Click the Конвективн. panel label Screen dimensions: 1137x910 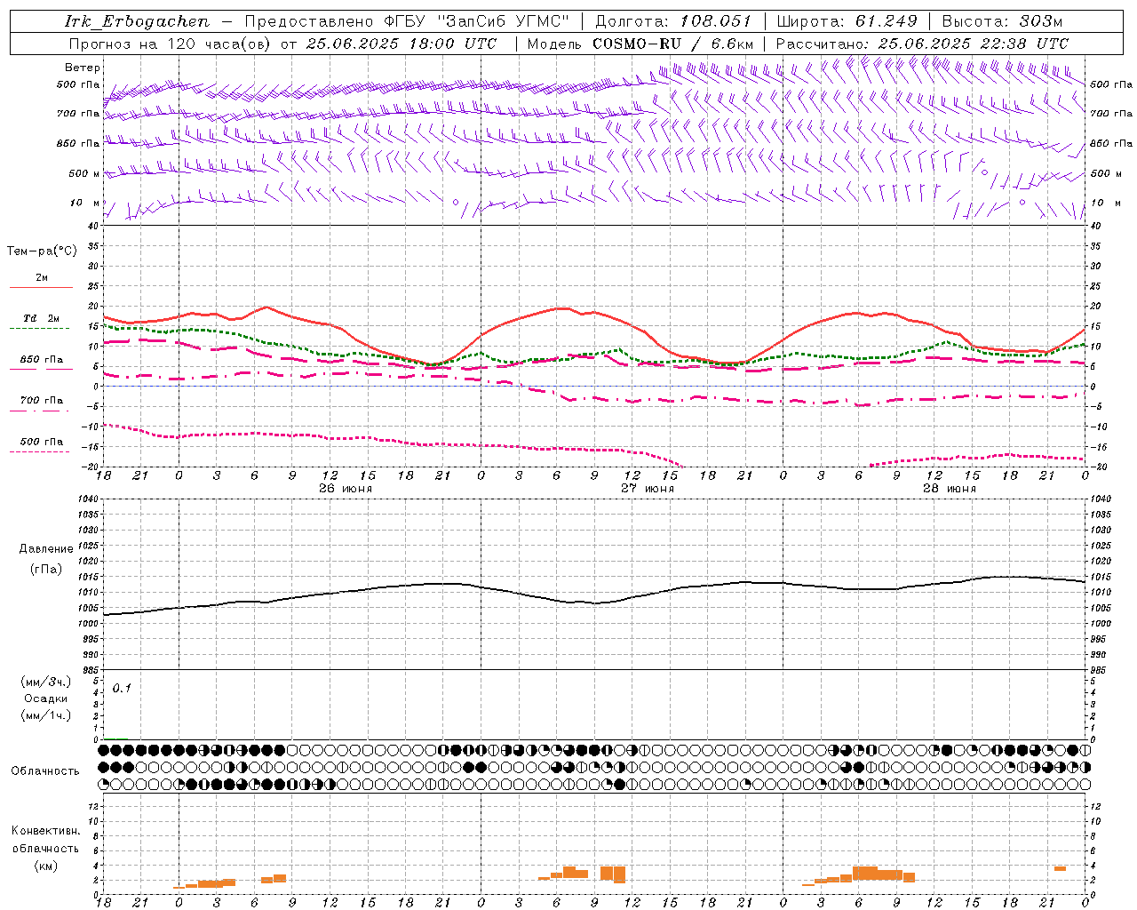tap(46, 831)
